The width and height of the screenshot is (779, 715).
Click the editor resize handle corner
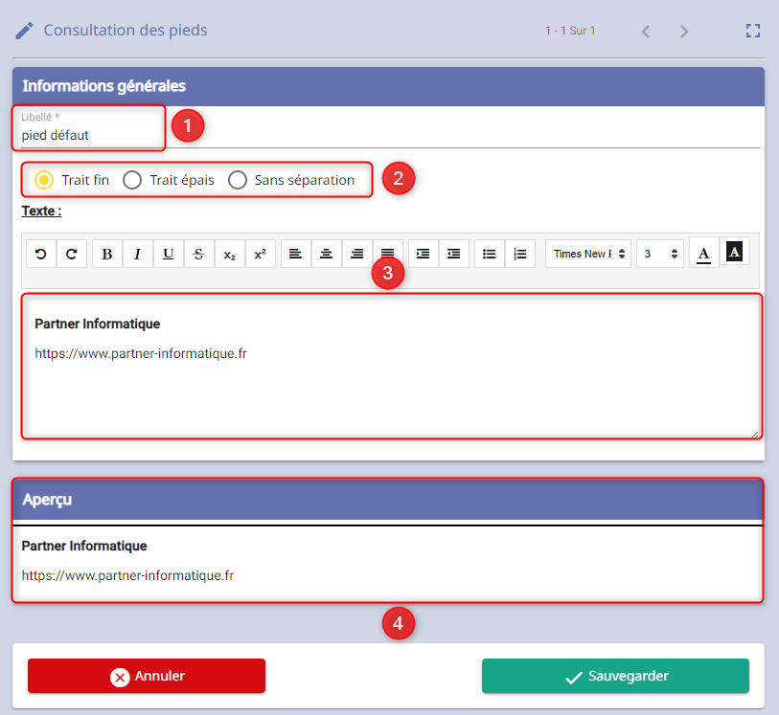(755, 435)
